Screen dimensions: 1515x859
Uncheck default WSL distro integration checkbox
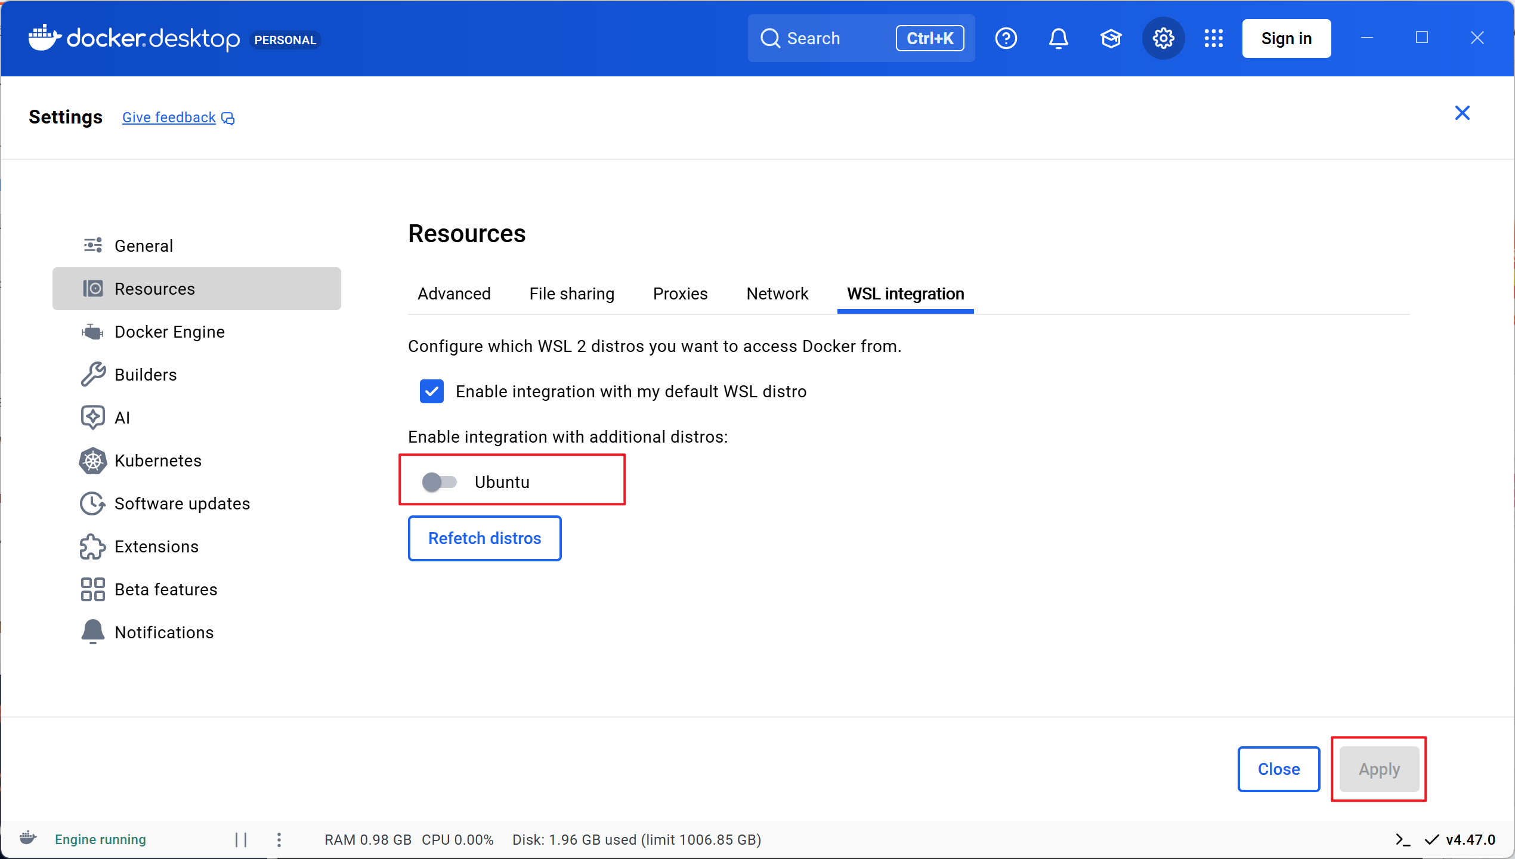pos(431,391)
